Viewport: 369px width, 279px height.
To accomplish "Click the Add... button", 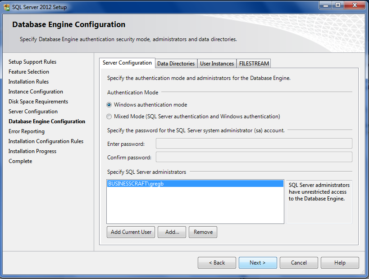I will click(x=172, y=232).
